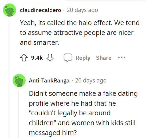Click the word Reply beside the bubble
The image size is (146, 138).
tap(83, 58)
